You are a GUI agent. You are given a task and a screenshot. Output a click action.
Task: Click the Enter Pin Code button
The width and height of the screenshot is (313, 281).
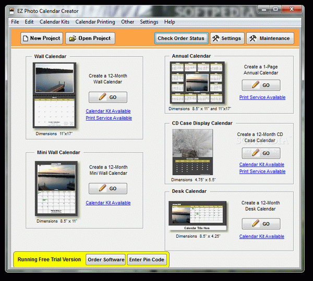point(147,260)
